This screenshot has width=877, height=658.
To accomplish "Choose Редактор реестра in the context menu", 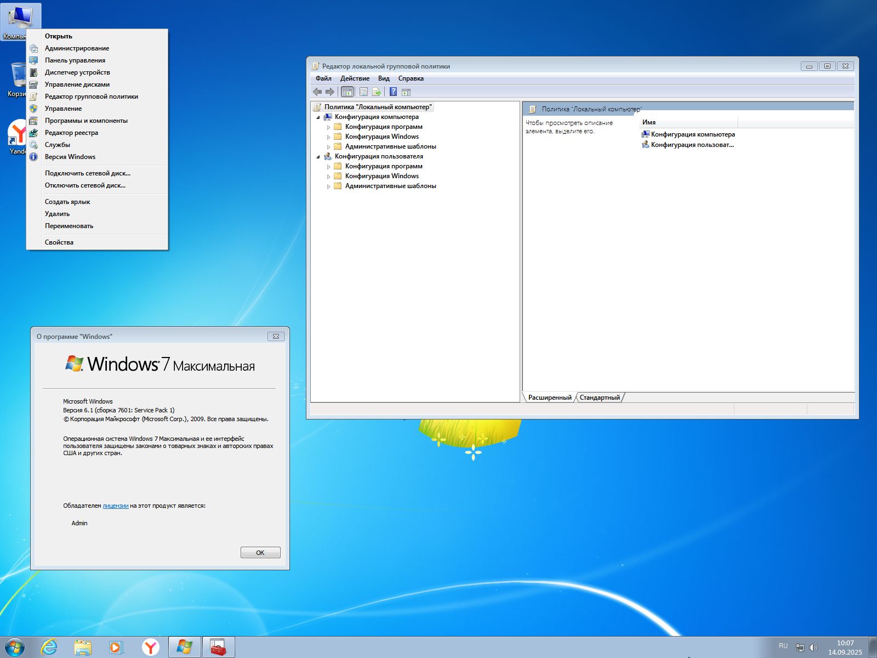I will point(97,133).
